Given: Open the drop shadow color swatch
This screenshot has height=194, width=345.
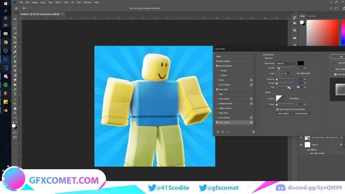Looking at the screenshot, I should pos(301,64).
